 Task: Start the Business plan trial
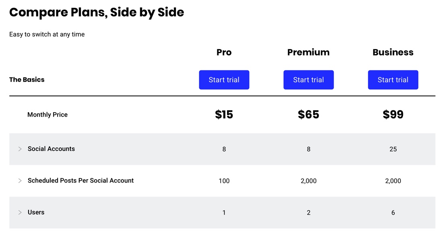tap(393, 80)
